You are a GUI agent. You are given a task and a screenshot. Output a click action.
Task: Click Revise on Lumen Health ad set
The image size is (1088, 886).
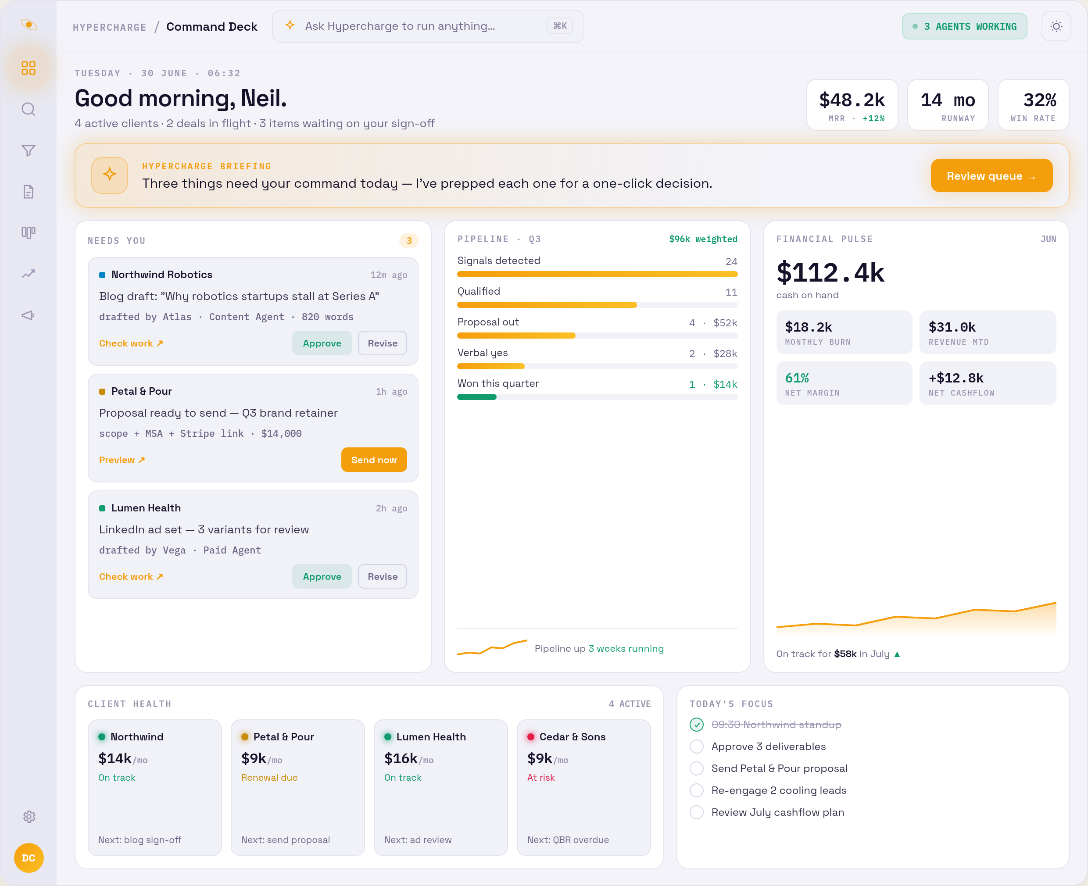click(x=383, y=577)
